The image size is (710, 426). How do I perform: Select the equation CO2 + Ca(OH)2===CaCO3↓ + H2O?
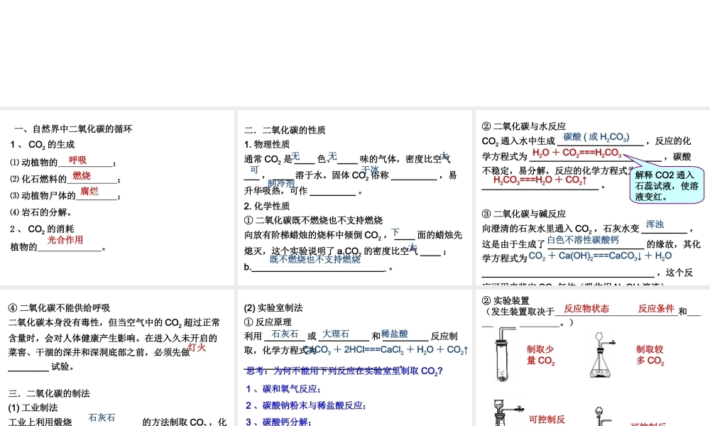tap(600, 256)
